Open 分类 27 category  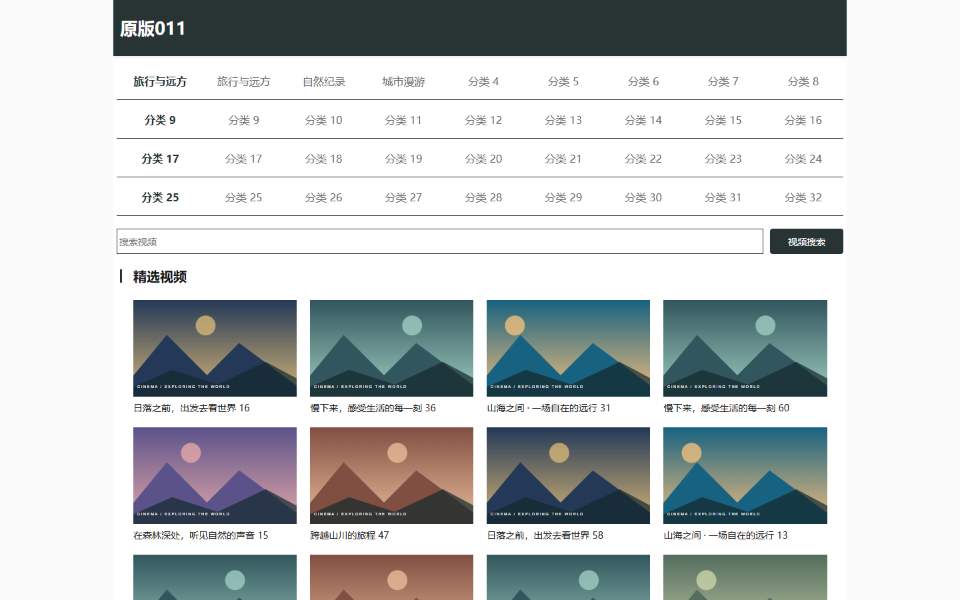pos(403,197)
